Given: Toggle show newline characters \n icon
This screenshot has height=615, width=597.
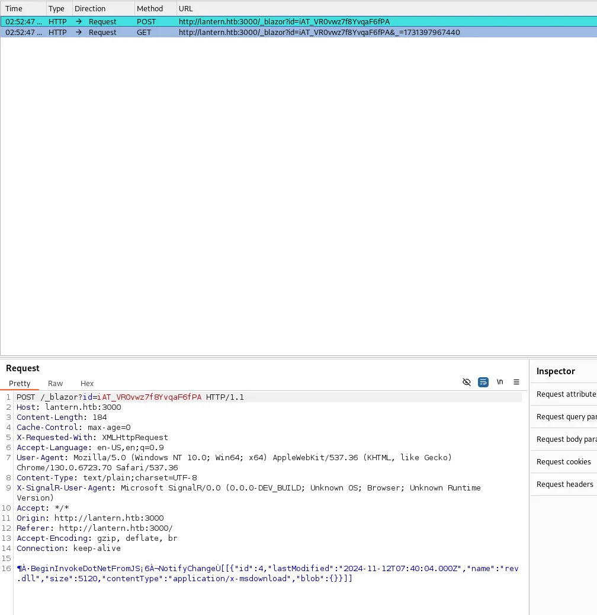Looking at the screenshot, I should pyautogui.click(x=500, y=382).
